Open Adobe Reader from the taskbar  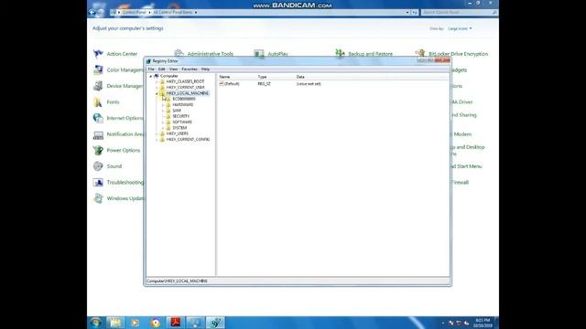pyautogui.click(x=175, y=323)
